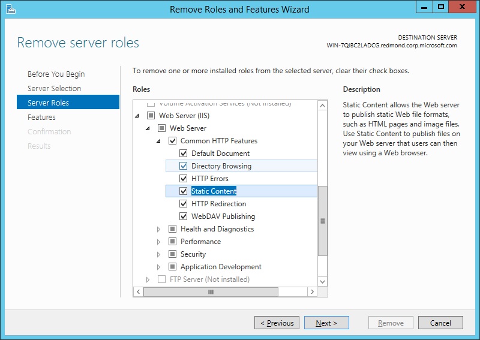This screenshot has width=480, height=340.
Task: Clear the Common HTTP Features checkbox
Action: 172,140
